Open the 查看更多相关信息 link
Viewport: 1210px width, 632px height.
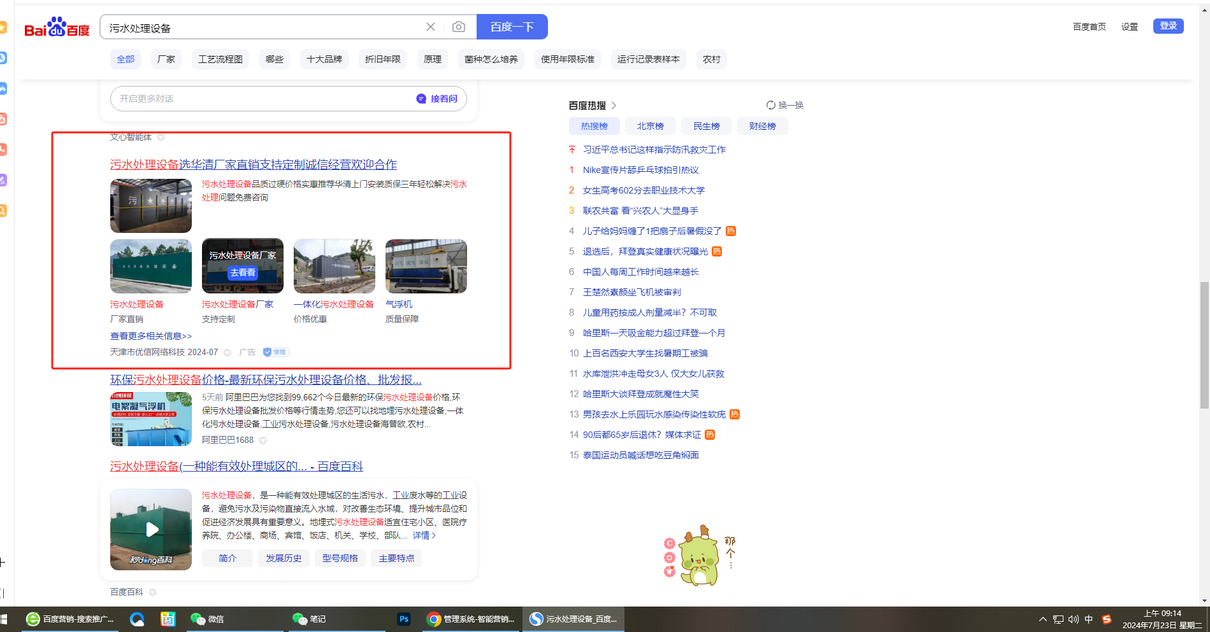(x=151, y=336)
